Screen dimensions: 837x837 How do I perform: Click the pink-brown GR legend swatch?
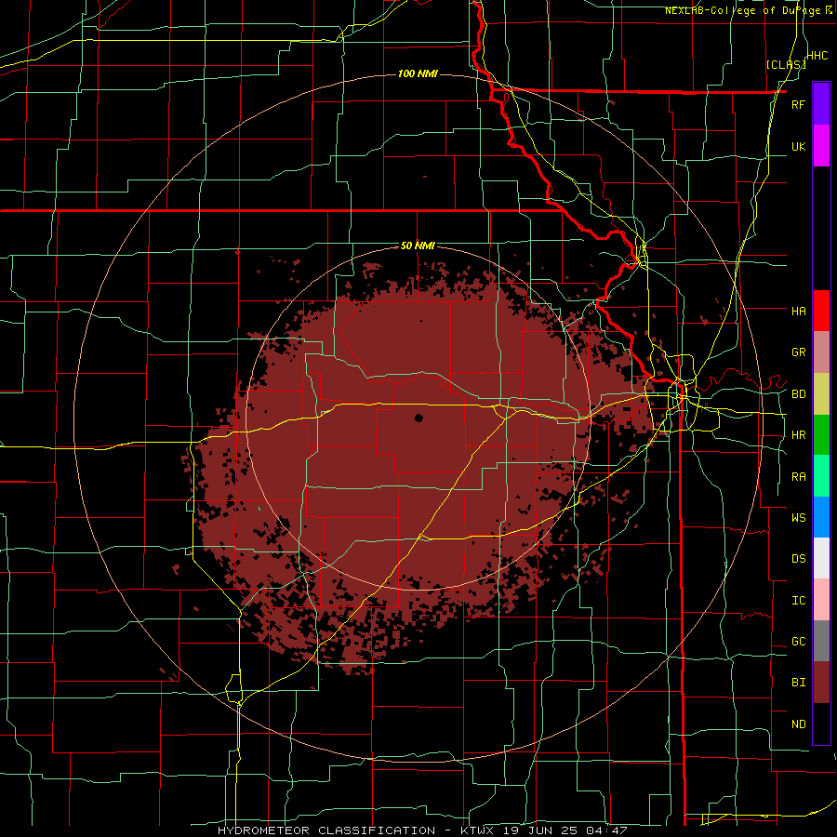click(x=821, y=352)
